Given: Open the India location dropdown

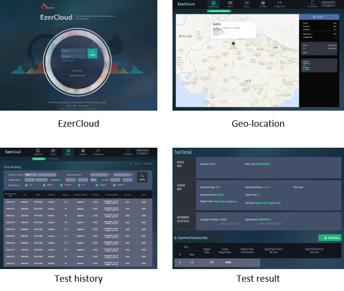Looking at the screenshot, I should tap(30, 175).
